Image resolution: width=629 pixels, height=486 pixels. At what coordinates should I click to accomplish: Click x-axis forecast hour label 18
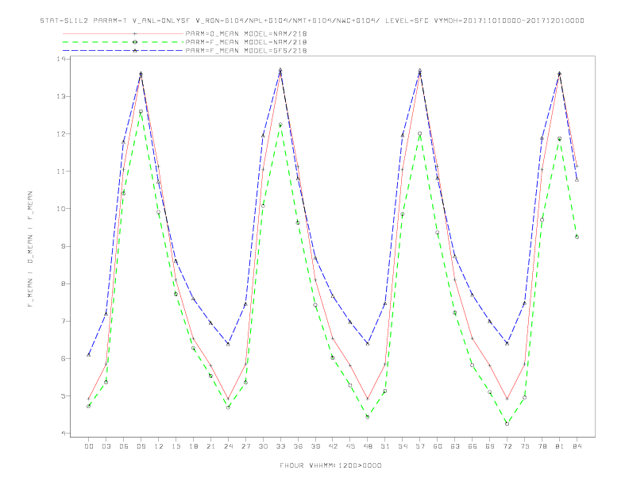coord(193,446)
